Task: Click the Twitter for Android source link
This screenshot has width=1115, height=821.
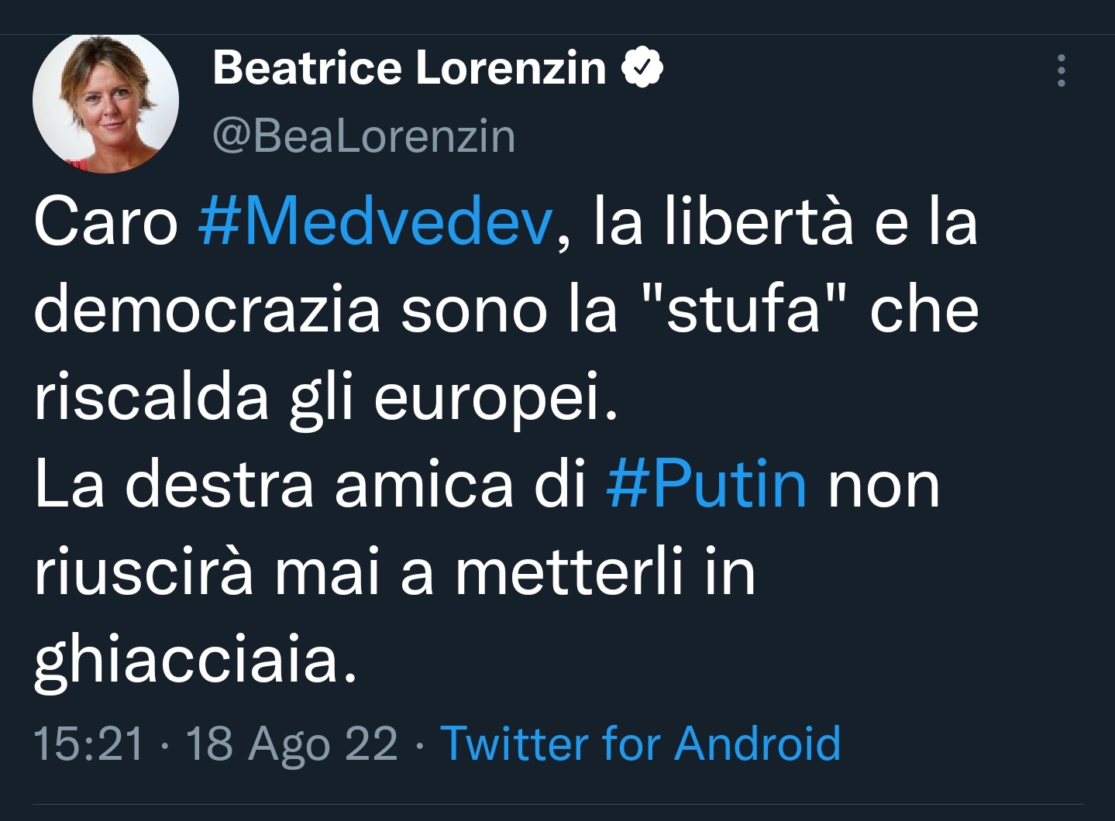Action: click(641, 744)
